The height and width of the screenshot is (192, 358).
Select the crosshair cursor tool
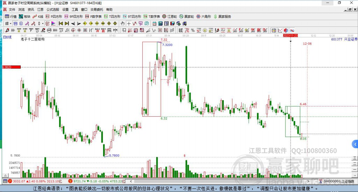129,23
